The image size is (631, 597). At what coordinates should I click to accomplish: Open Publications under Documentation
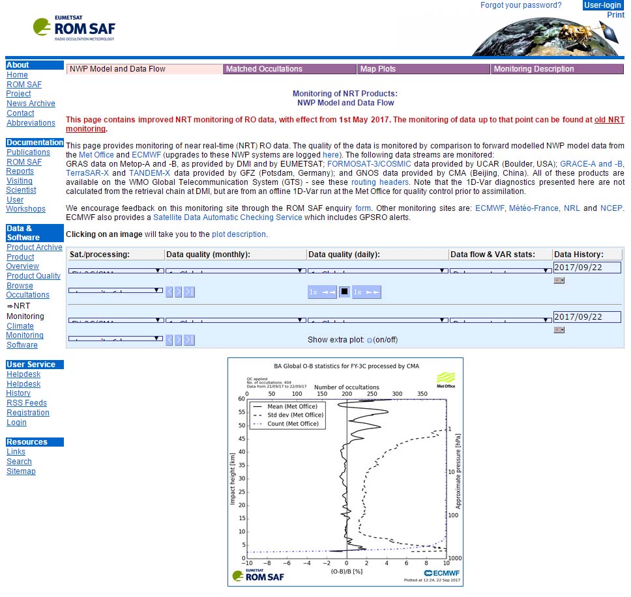coord(28,152)
